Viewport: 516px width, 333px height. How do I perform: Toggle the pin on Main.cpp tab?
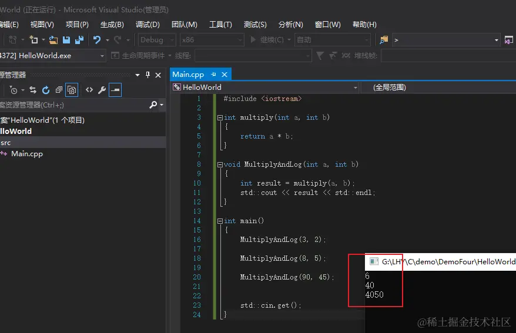[213, 75]
